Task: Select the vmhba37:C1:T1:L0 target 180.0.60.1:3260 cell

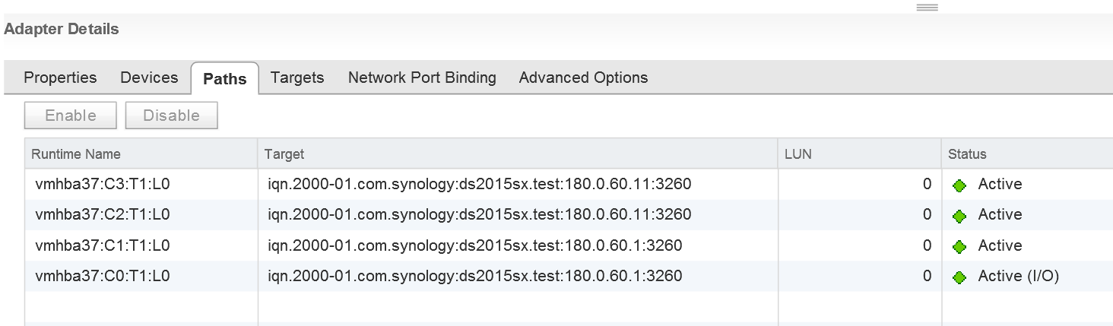Action: tap(518, 245)
